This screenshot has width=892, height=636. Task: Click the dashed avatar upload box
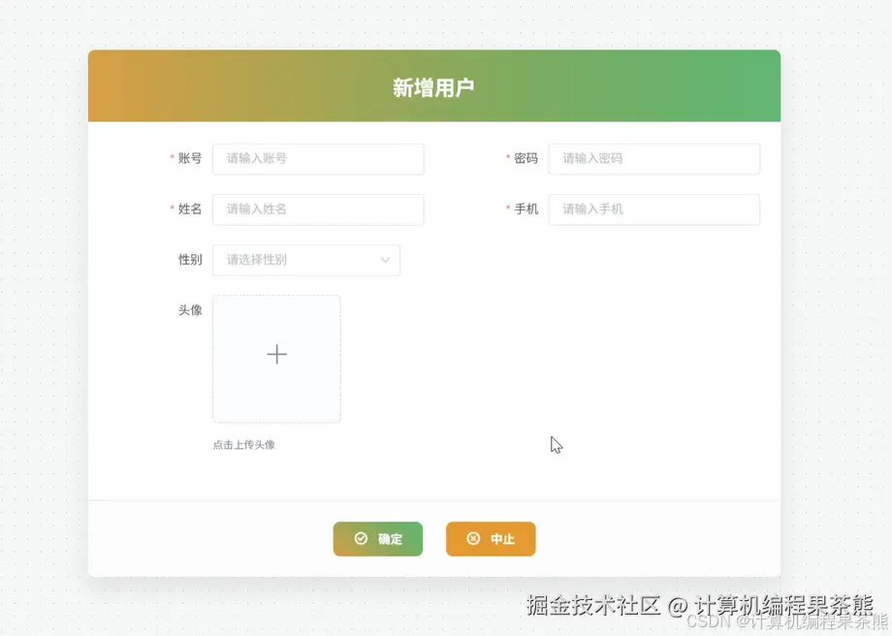276,359
